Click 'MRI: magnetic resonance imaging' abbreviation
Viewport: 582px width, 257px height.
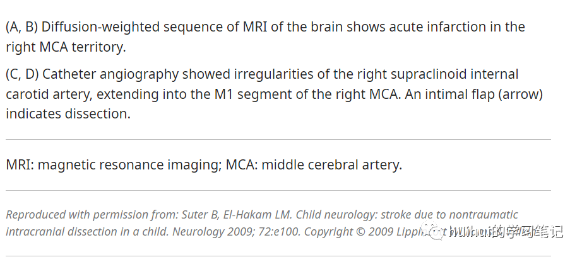[x=113, y=165]
